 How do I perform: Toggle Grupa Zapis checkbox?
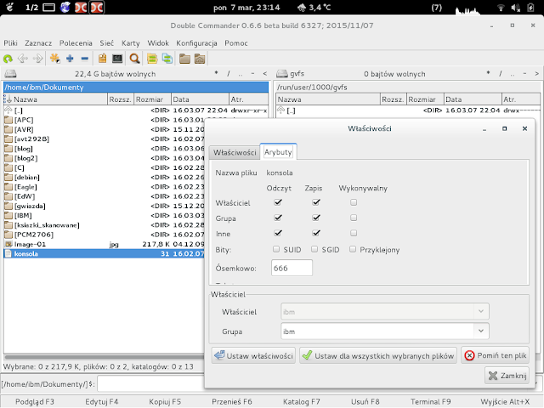(x=315, y=218)
